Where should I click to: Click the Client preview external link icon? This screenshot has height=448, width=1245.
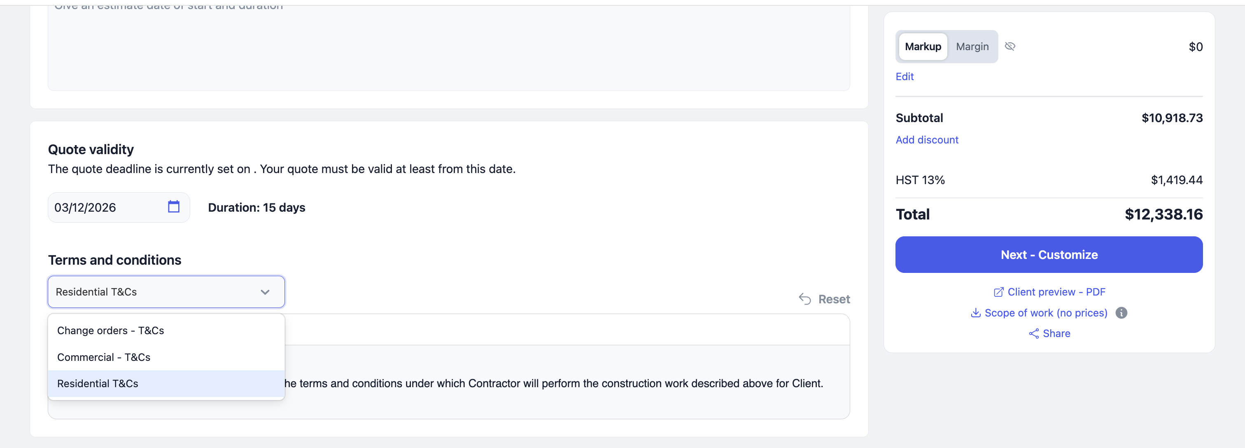(998, 292)
